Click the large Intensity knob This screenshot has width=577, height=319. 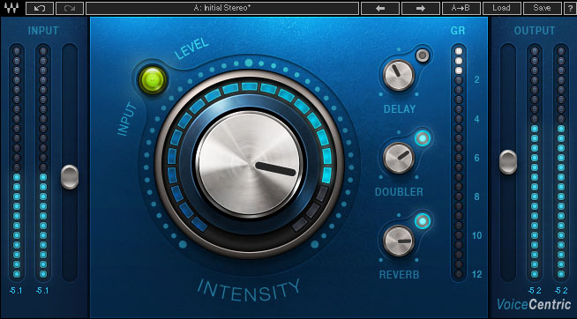tap(249, 164)
